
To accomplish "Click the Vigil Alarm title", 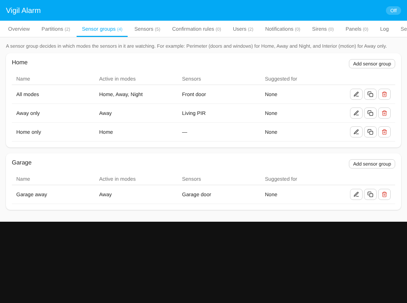I will click(x=23, y=11).
